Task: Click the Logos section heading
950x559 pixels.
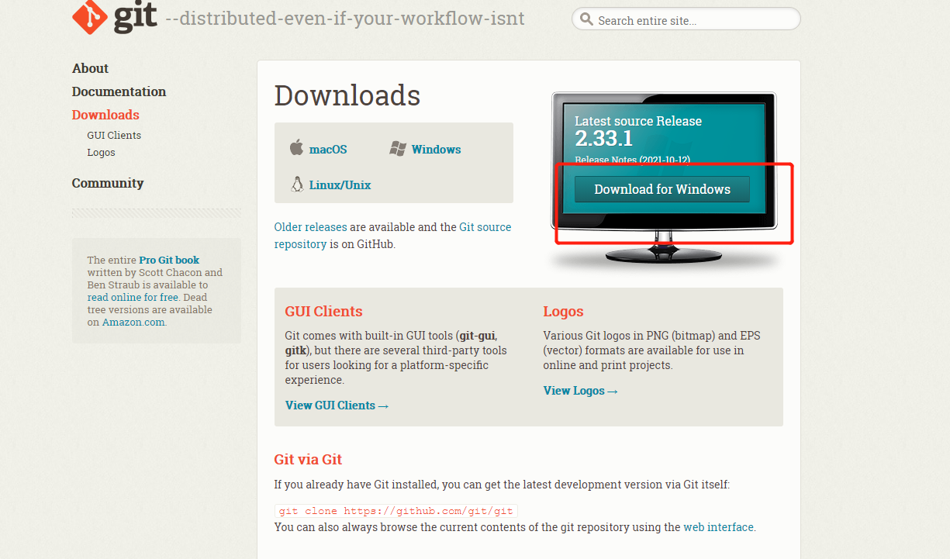Action: tap(563, 312)
